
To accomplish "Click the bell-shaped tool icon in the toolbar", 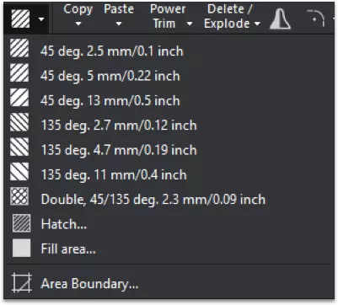I will point(281,19).
